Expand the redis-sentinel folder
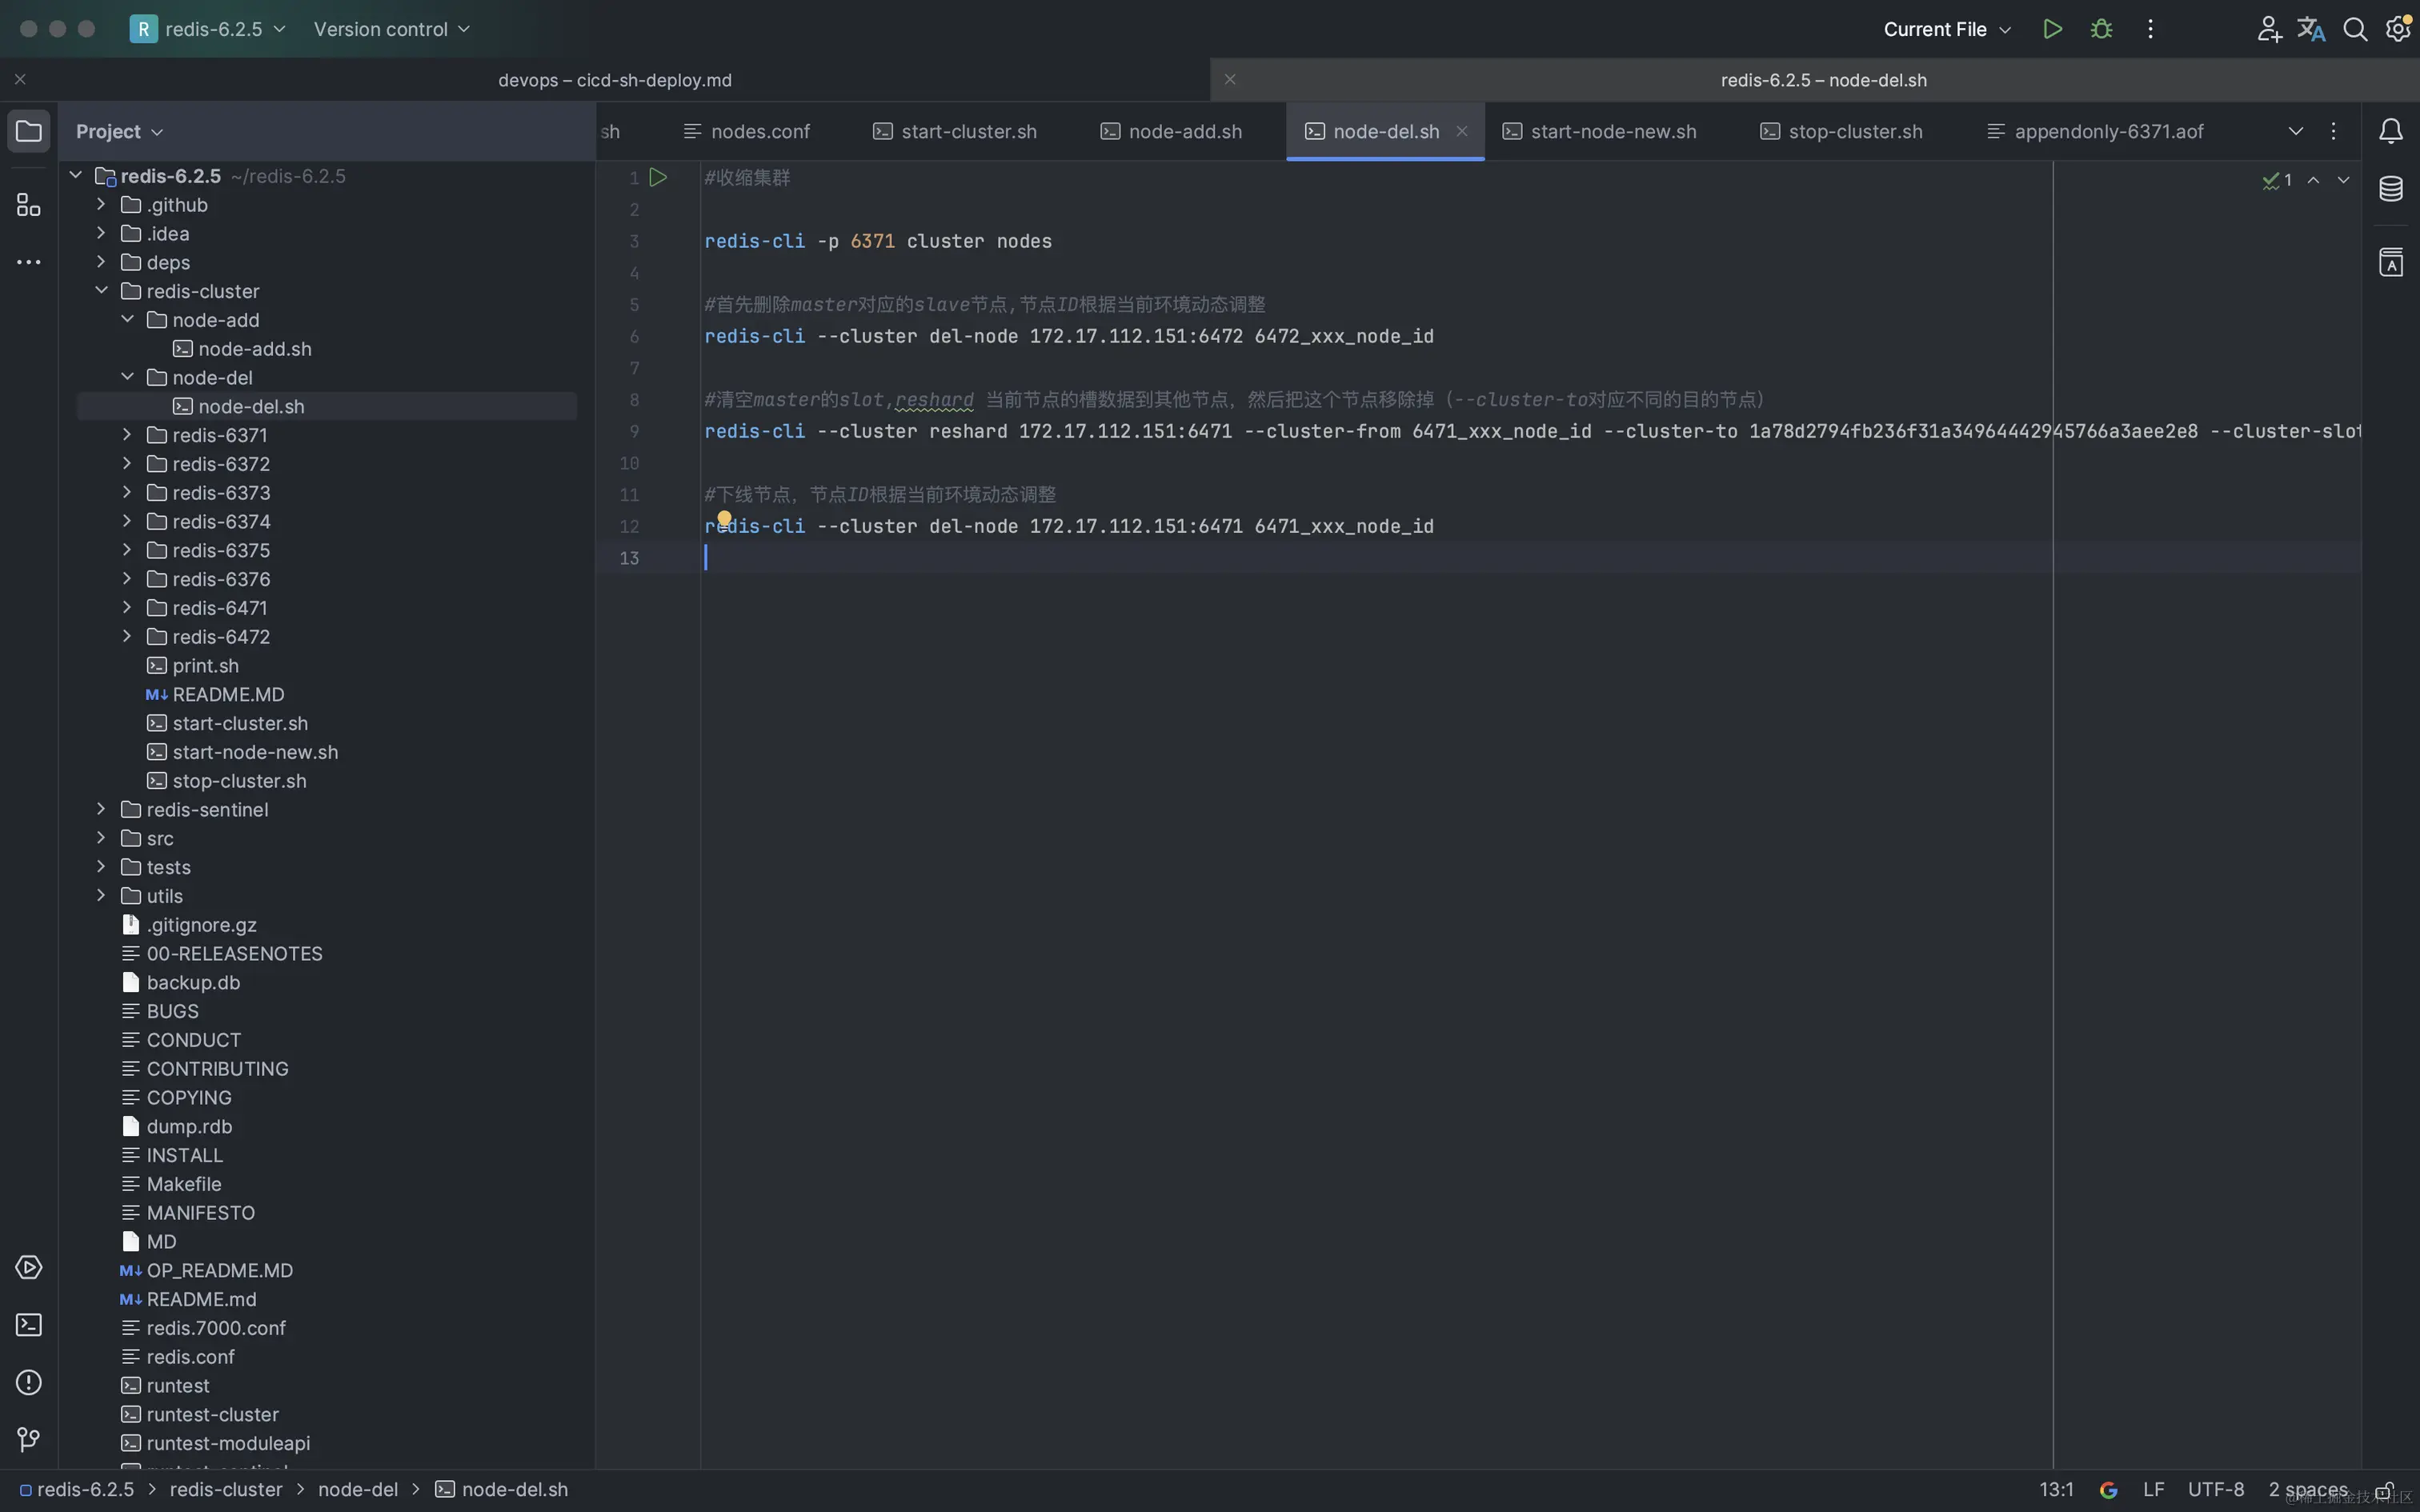Screen dimensions: 2420x1512 tap(101, 808)
